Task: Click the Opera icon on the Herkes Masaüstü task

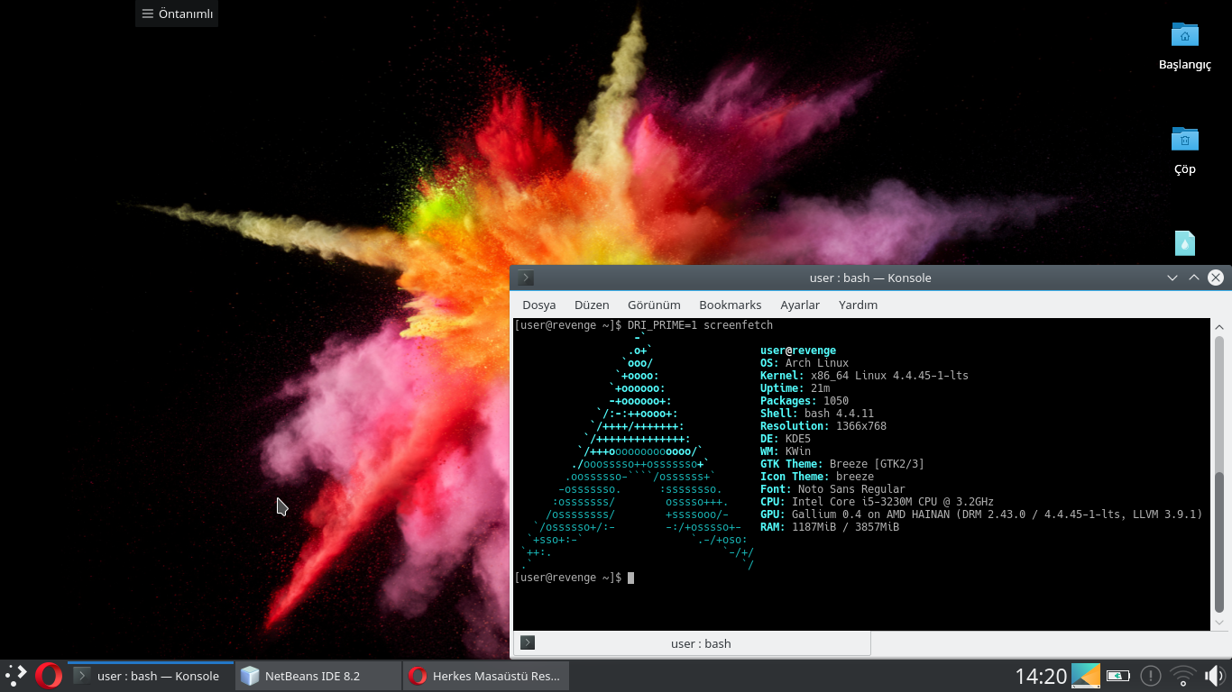Action: pos(417,676)
